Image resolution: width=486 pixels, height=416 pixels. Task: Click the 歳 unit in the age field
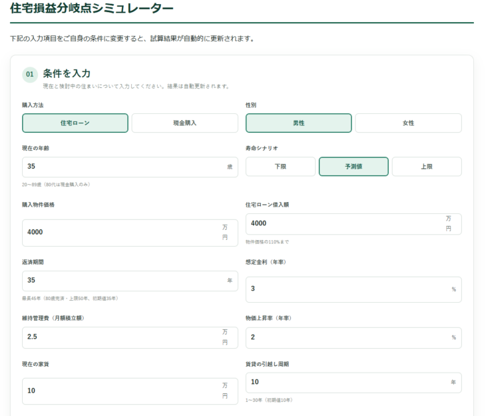[x=230, y=167]
